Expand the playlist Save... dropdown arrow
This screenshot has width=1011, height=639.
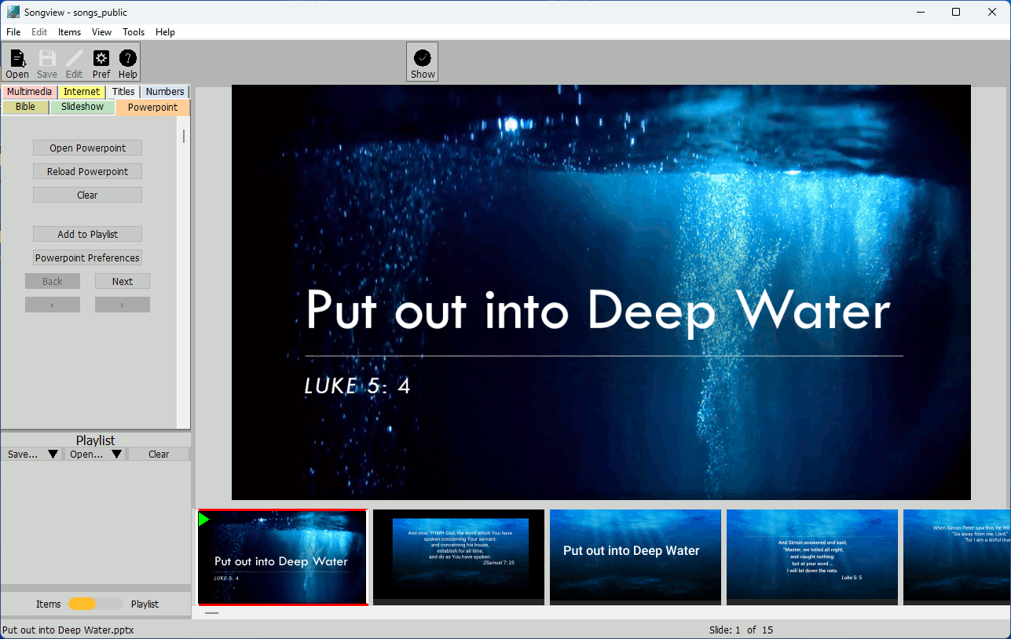coord(53,454)
